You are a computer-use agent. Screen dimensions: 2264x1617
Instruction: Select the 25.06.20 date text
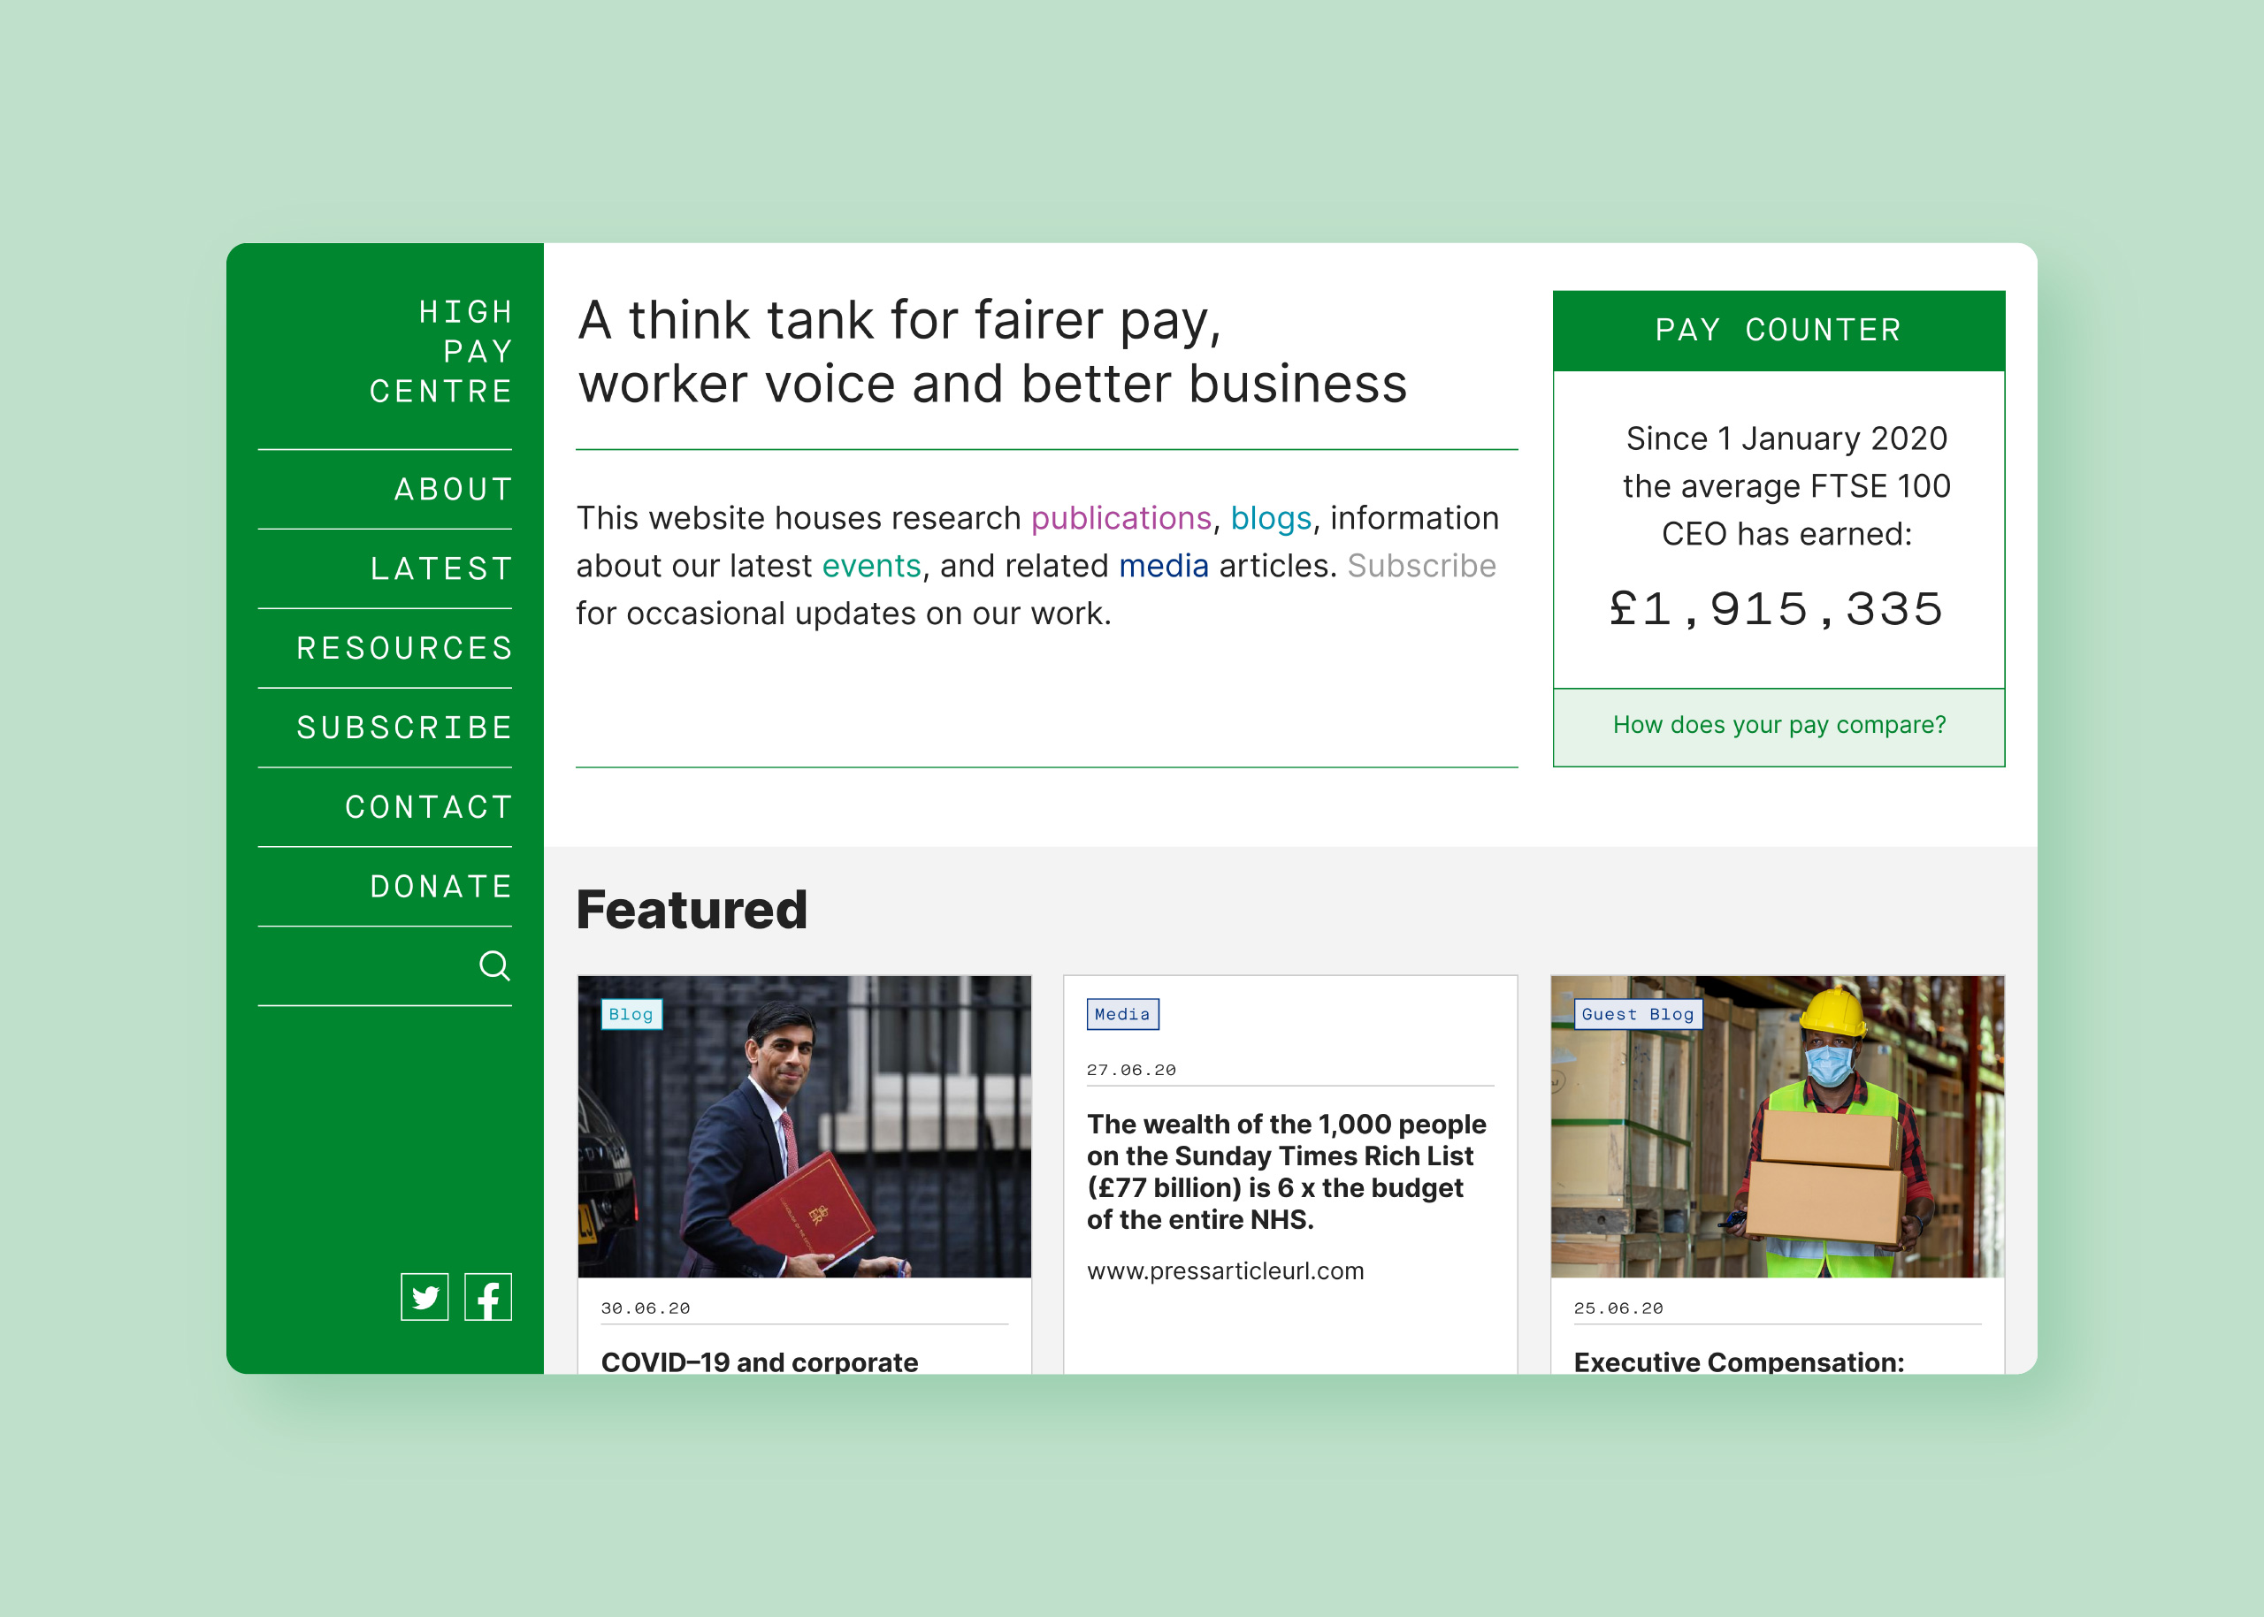point(1618,1308)
